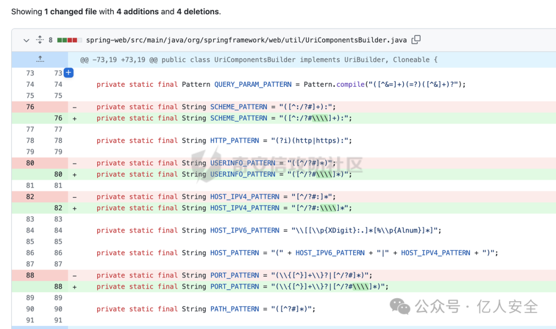Image resolution: width=556 pixels, height=329 pixels.
Task: Select the HTTP_PATTERN declaration line
Action: point(224,140)
